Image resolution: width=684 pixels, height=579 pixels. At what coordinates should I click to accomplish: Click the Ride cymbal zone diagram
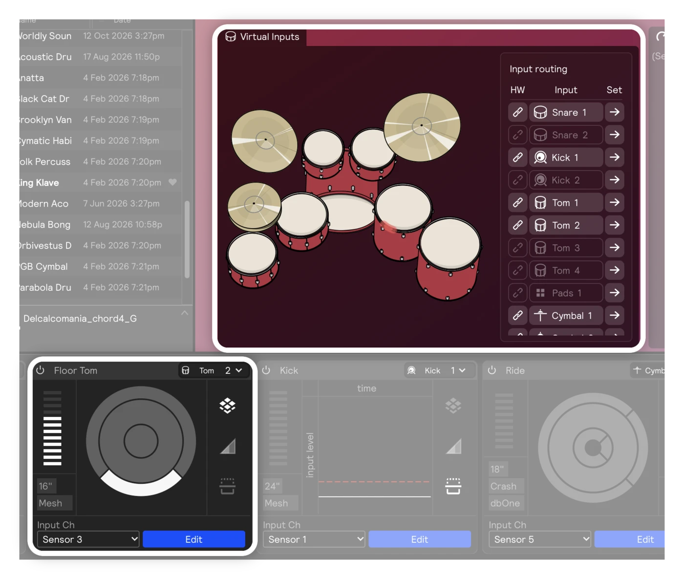[x=593, y=448]
